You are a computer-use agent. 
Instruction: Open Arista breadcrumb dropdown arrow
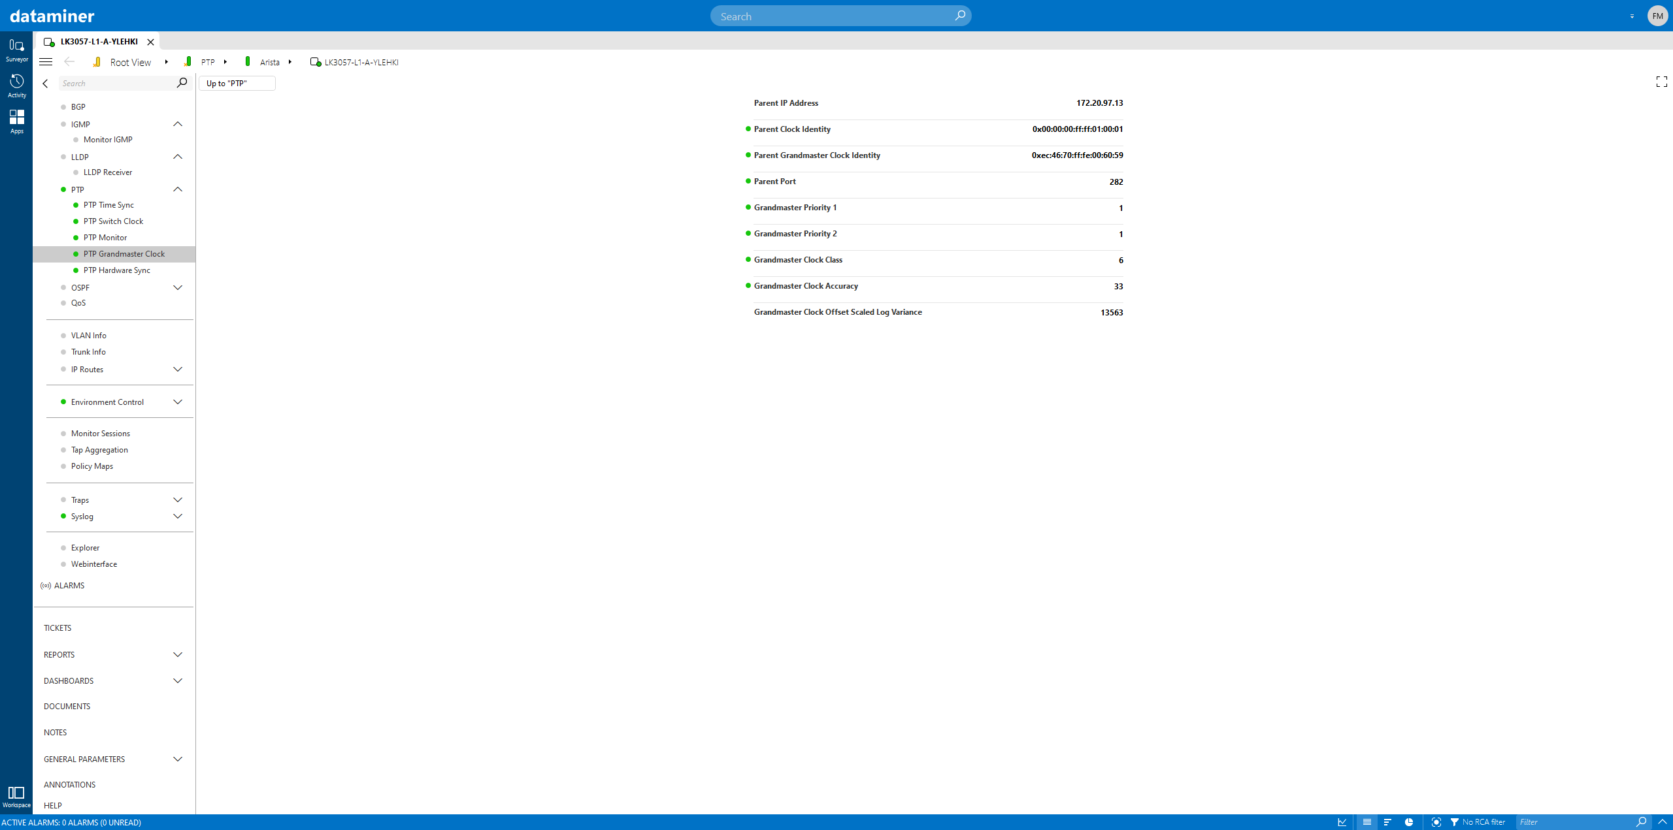tap(290, 62)
